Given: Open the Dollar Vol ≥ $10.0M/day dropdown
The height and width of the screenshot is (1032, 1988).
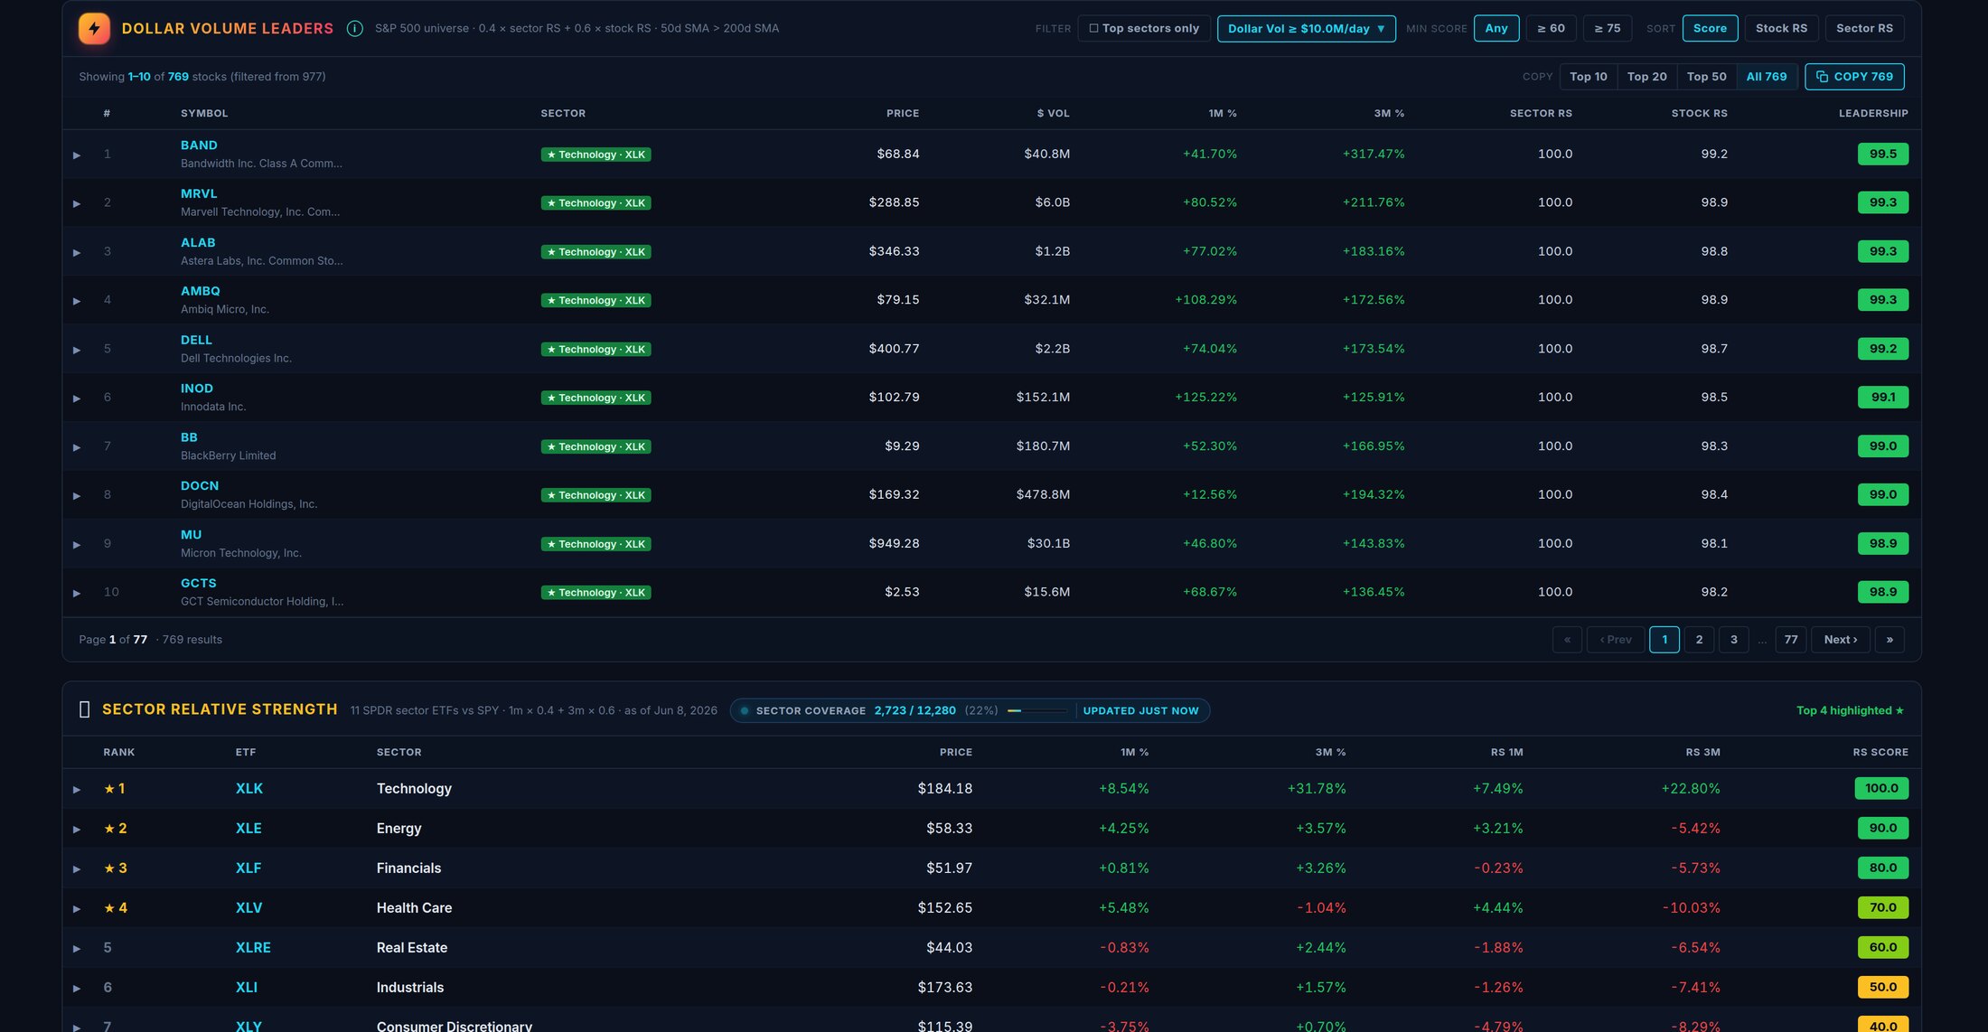Looking at the screenshot, I should [x=1306, y=29].
